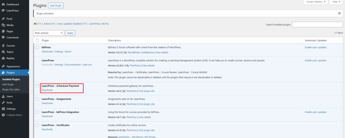Open Installed Plugins submenu item
This screenshot has width=345, height=138.
pyautogui.click(x=11, y=79)
